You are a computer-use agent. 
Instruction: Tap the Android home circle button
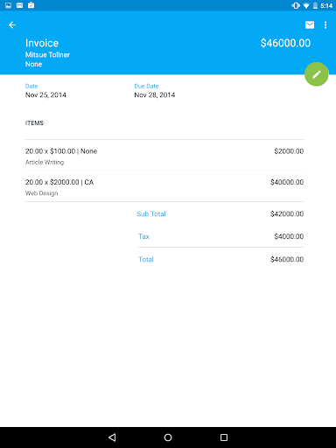point(168,437)
